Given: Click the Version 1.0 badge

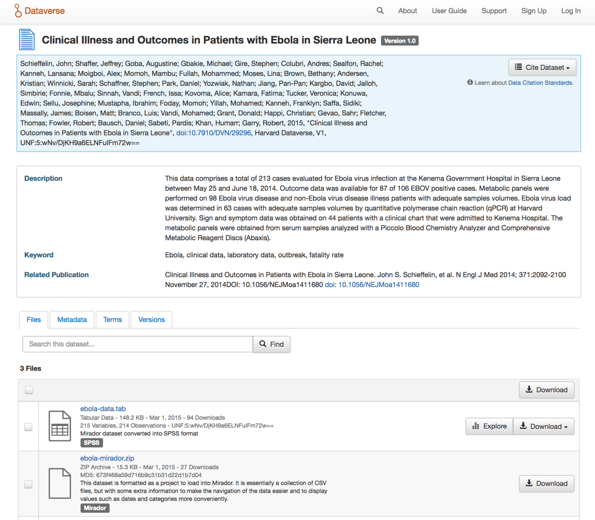Looking at the screenshot, I should [400, 41].
